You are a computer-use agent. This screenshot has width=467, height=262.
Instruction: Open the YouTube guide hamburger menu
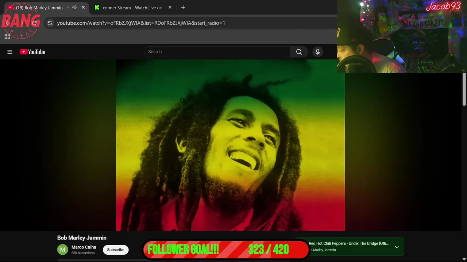click(x=10, y=52)
